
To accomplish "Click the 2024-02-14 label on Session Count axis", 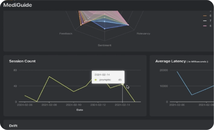I will point(122,105).
